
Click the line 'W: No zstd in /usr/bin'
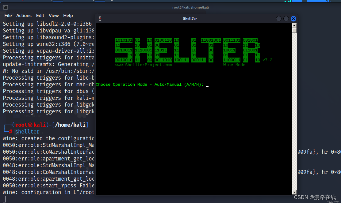48,71
